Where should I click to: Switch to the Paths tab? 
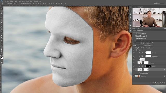point(142,41)
